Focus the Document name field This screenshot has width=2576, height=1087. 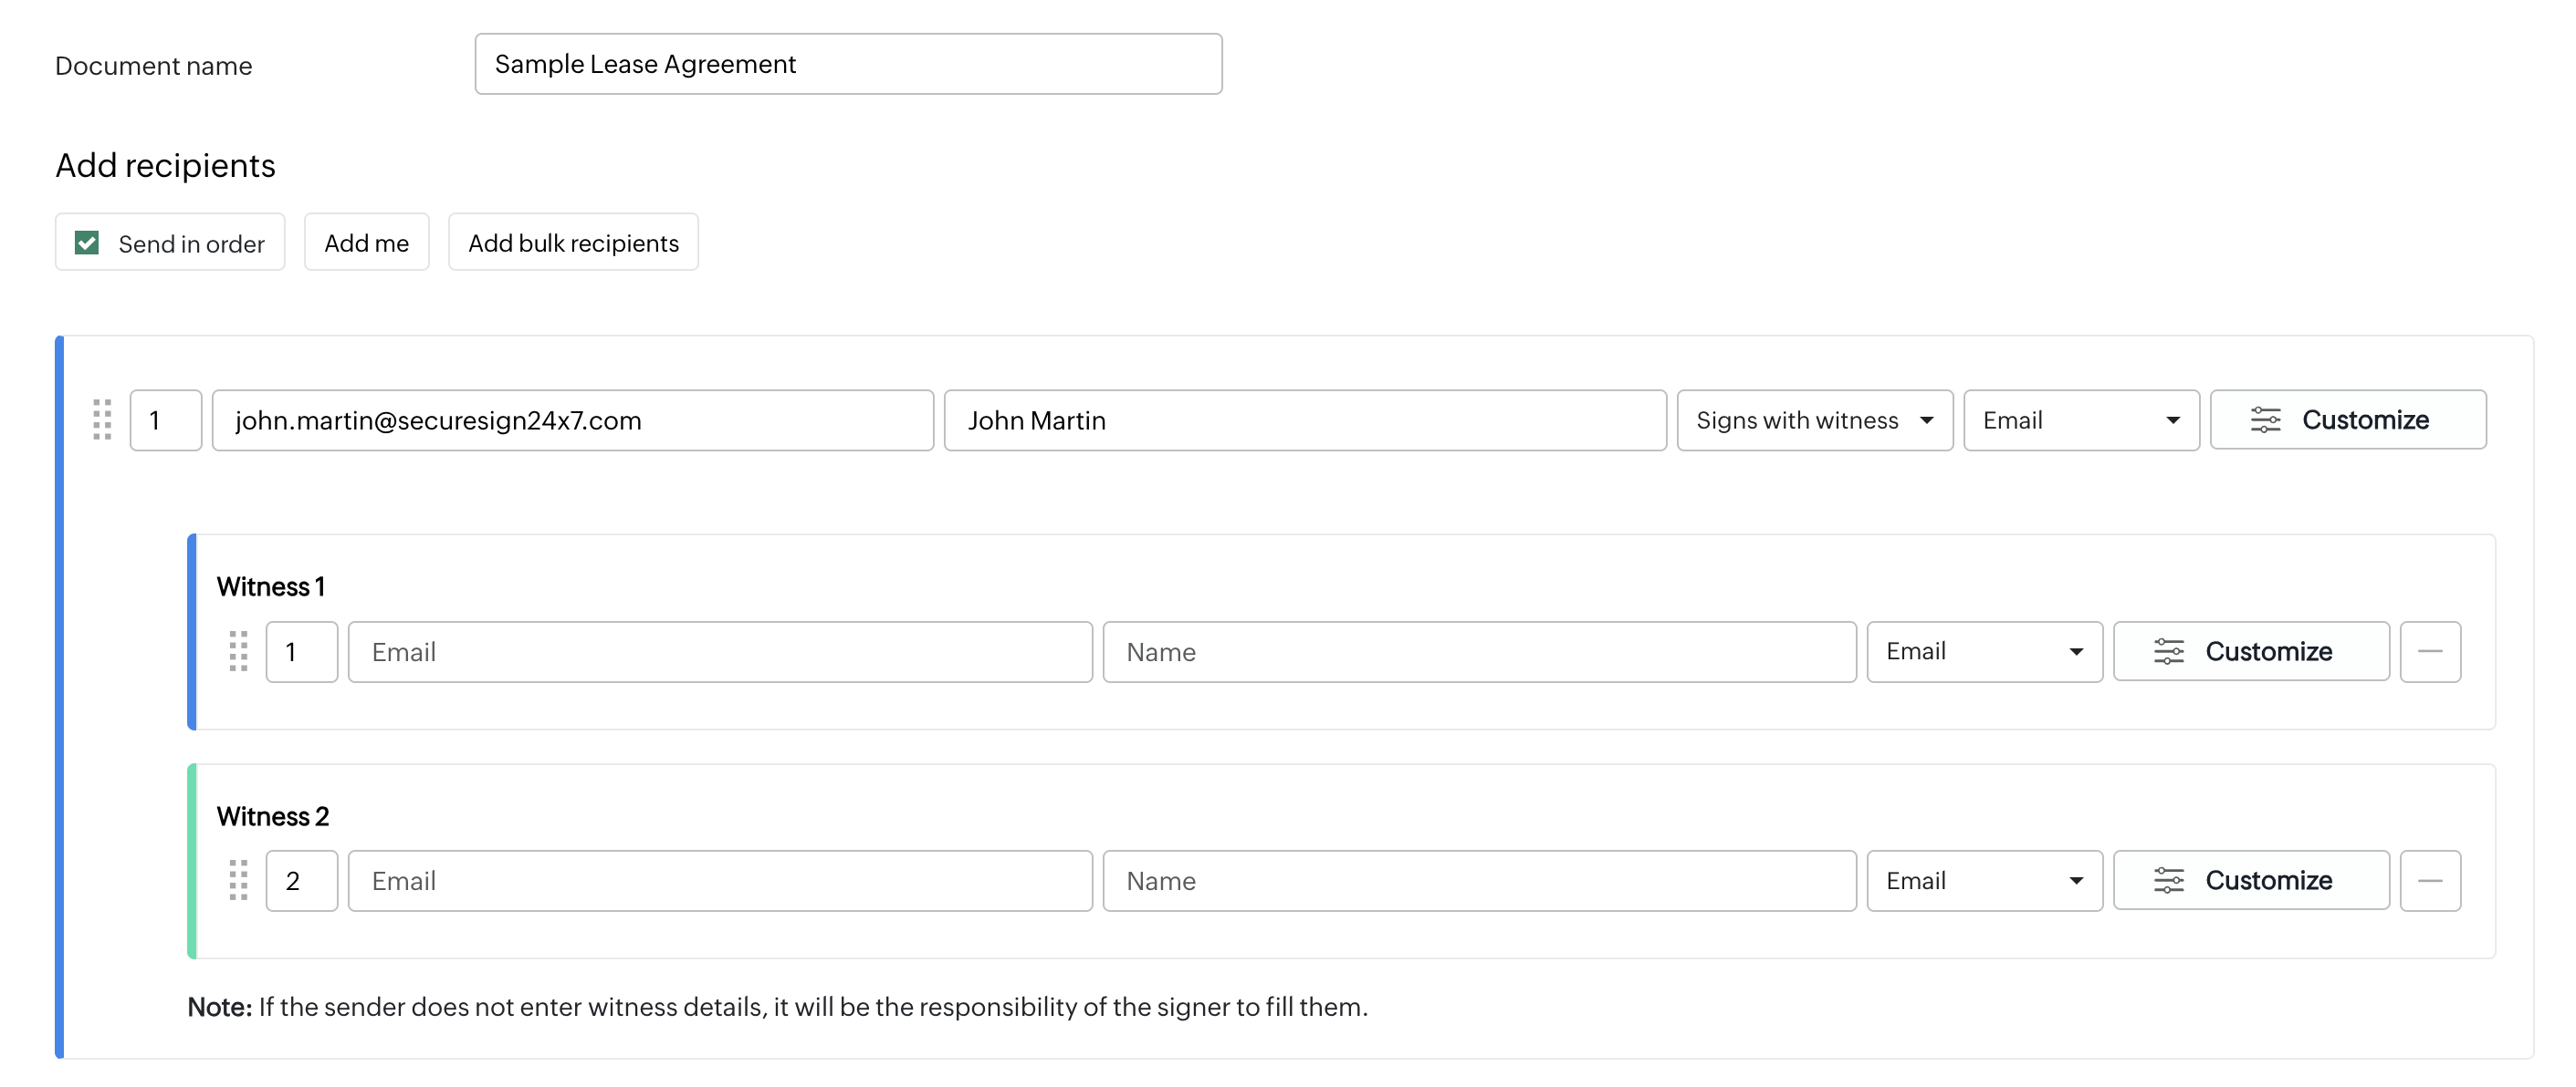pyautogui.click(x=848, y=64)
